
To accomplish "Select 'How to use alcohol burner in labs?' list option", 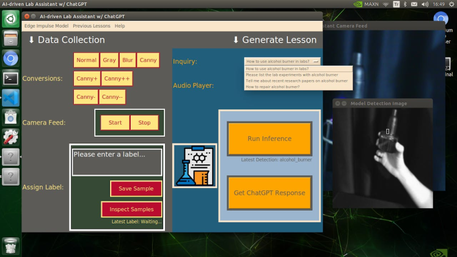I will [x=298, y=69].
